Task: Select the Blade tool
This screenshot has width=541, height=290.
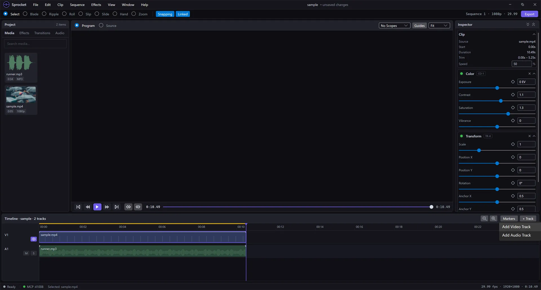Action: [x=31, y=14]
